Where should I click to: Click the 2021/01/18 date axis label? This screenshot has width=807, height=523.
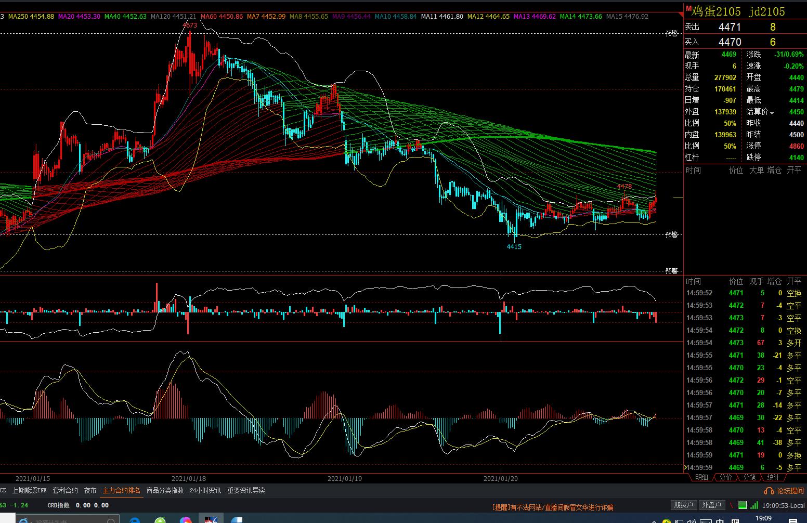click(x=189, y=478)
